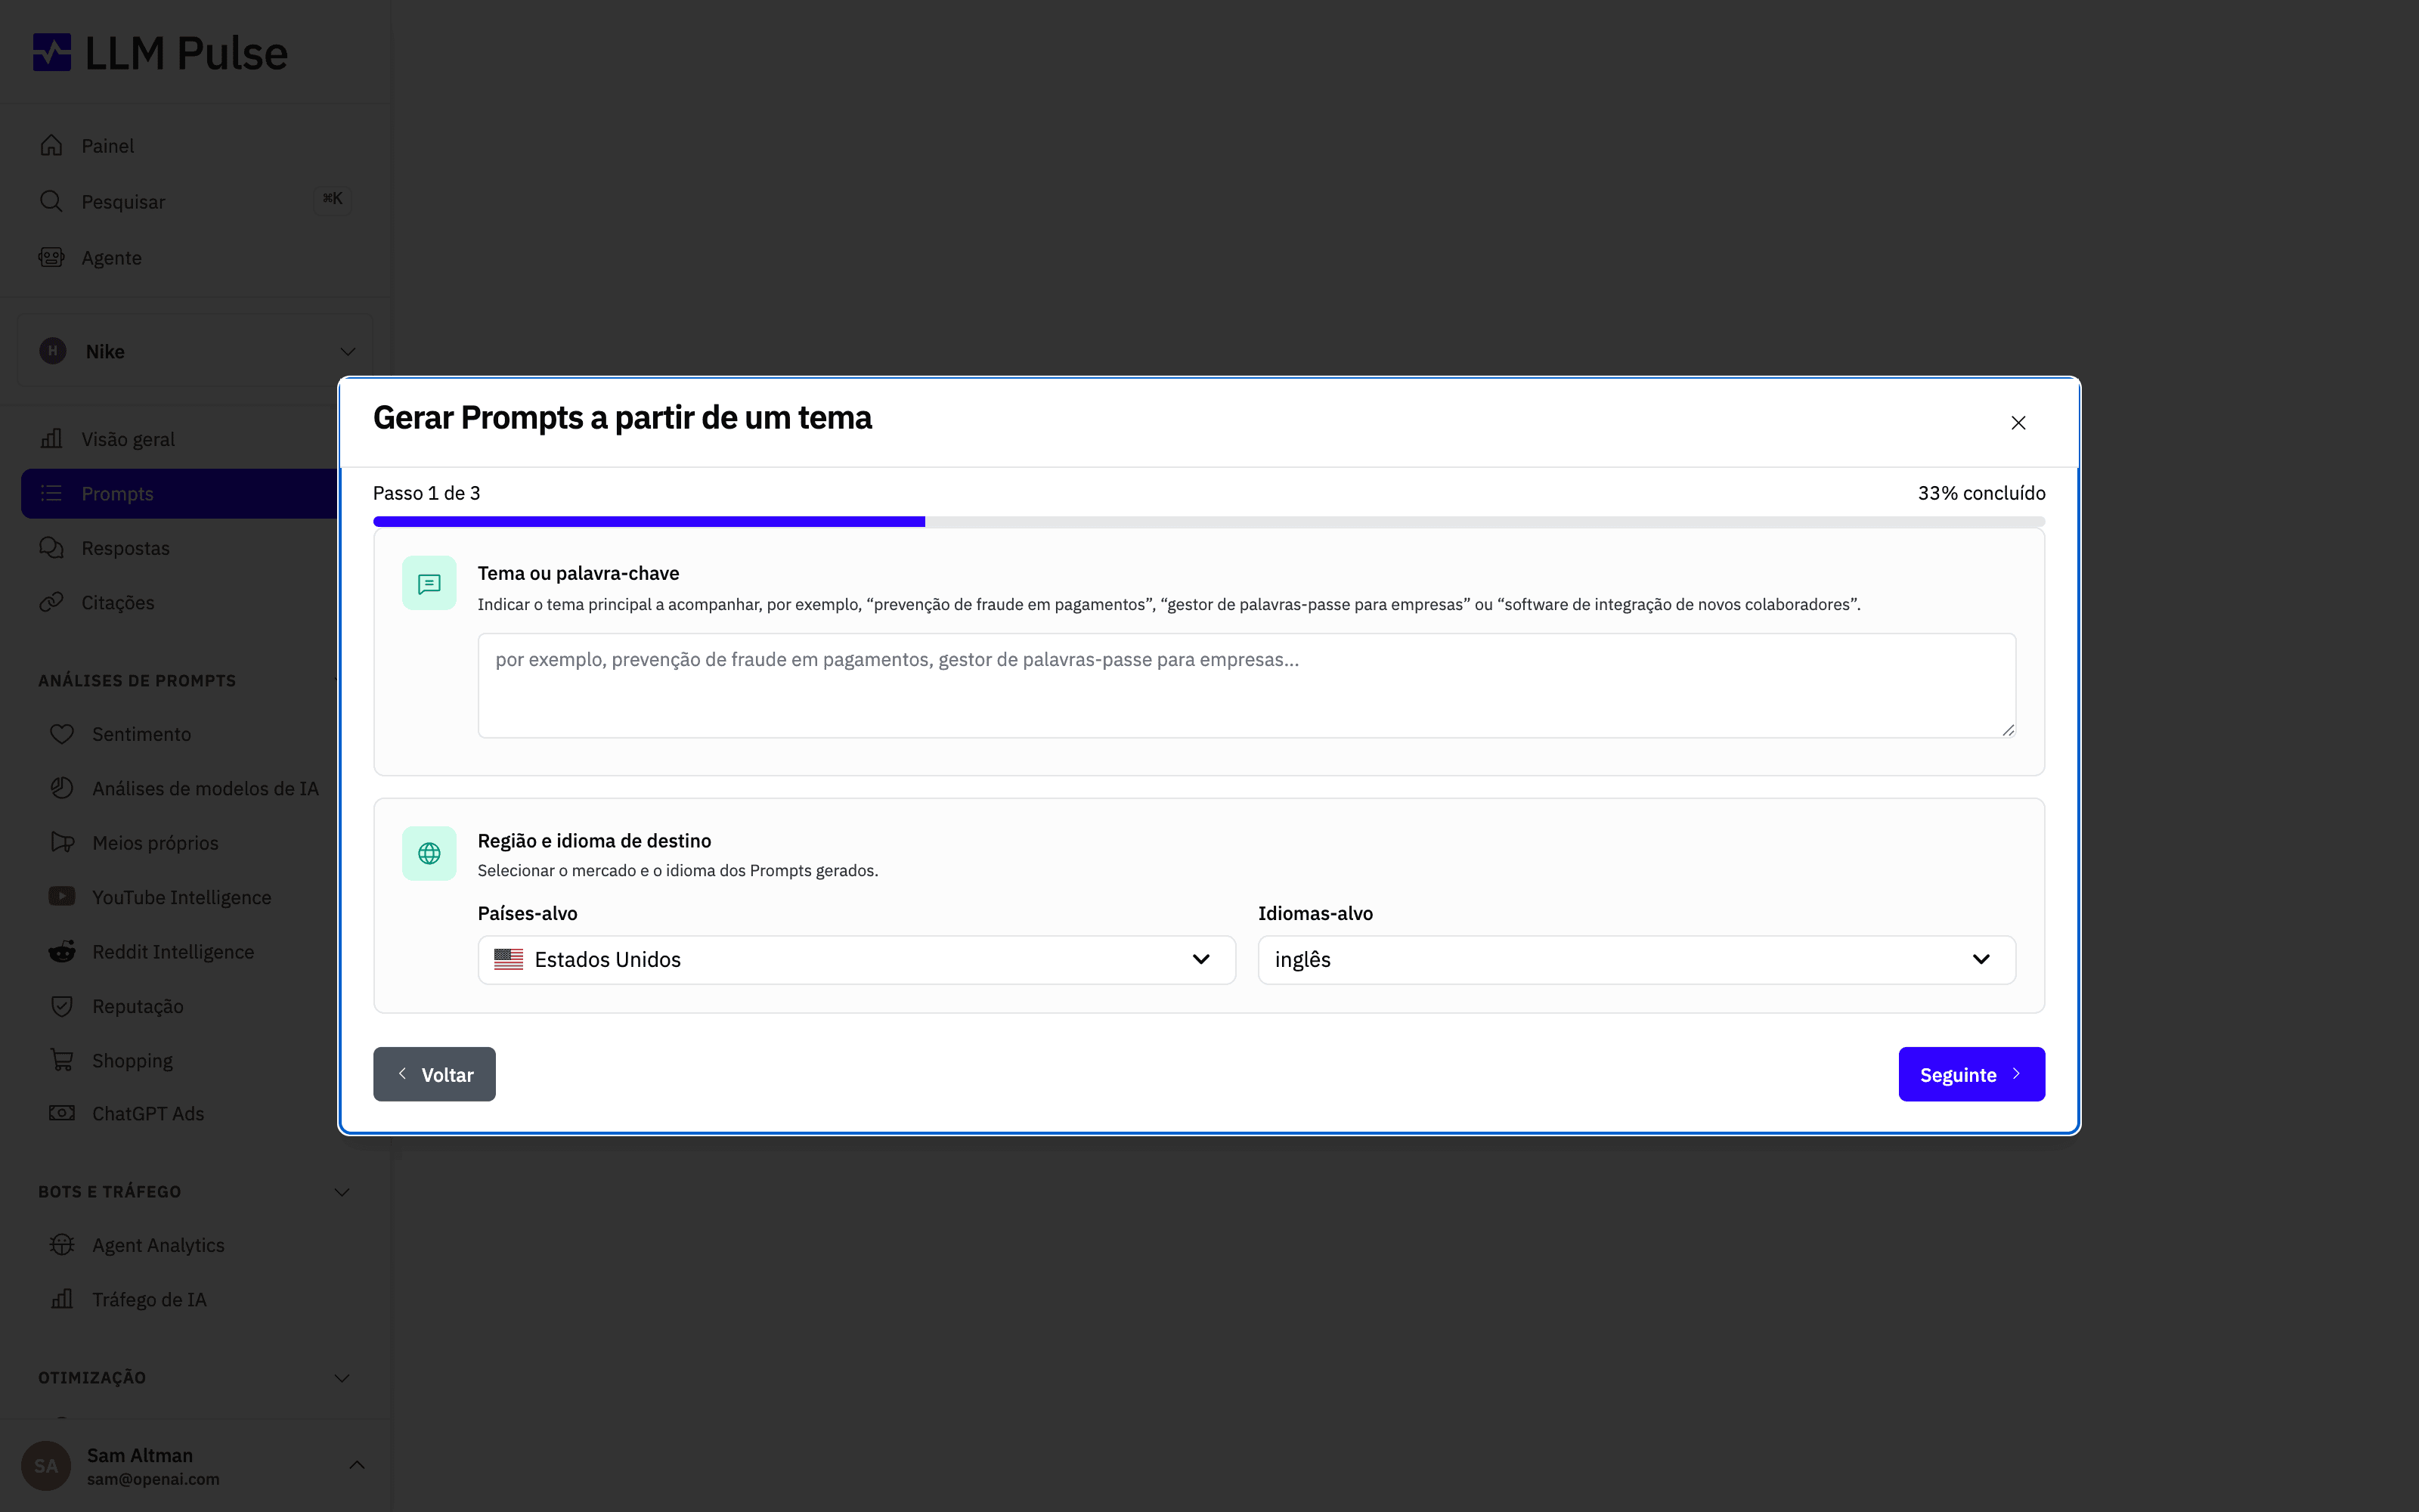
Task: Click the Reputação shield icon
Action: point(62,1005)
